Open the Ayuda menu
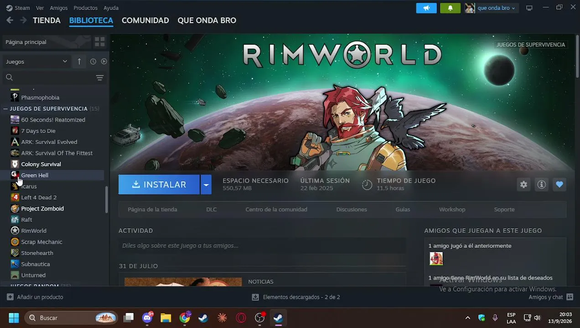 click(x=111, y=8)
